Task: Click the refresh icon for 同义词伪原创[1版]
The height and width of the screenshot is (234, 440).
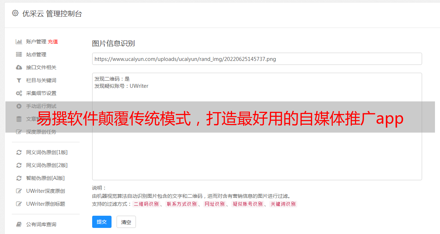Action: click(19, 152)
